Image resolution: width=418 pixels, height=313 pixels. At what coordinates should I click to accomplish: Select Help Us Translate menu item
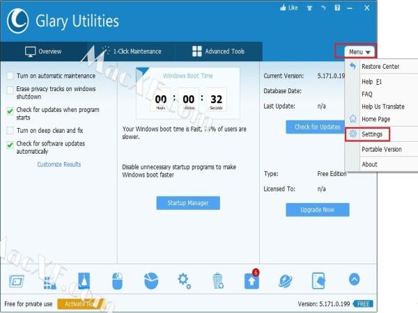[381, 106]
